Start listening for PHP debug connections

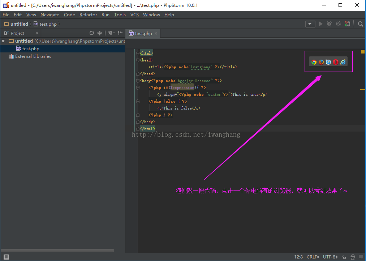pyautogui.click(x=347, y=24)
